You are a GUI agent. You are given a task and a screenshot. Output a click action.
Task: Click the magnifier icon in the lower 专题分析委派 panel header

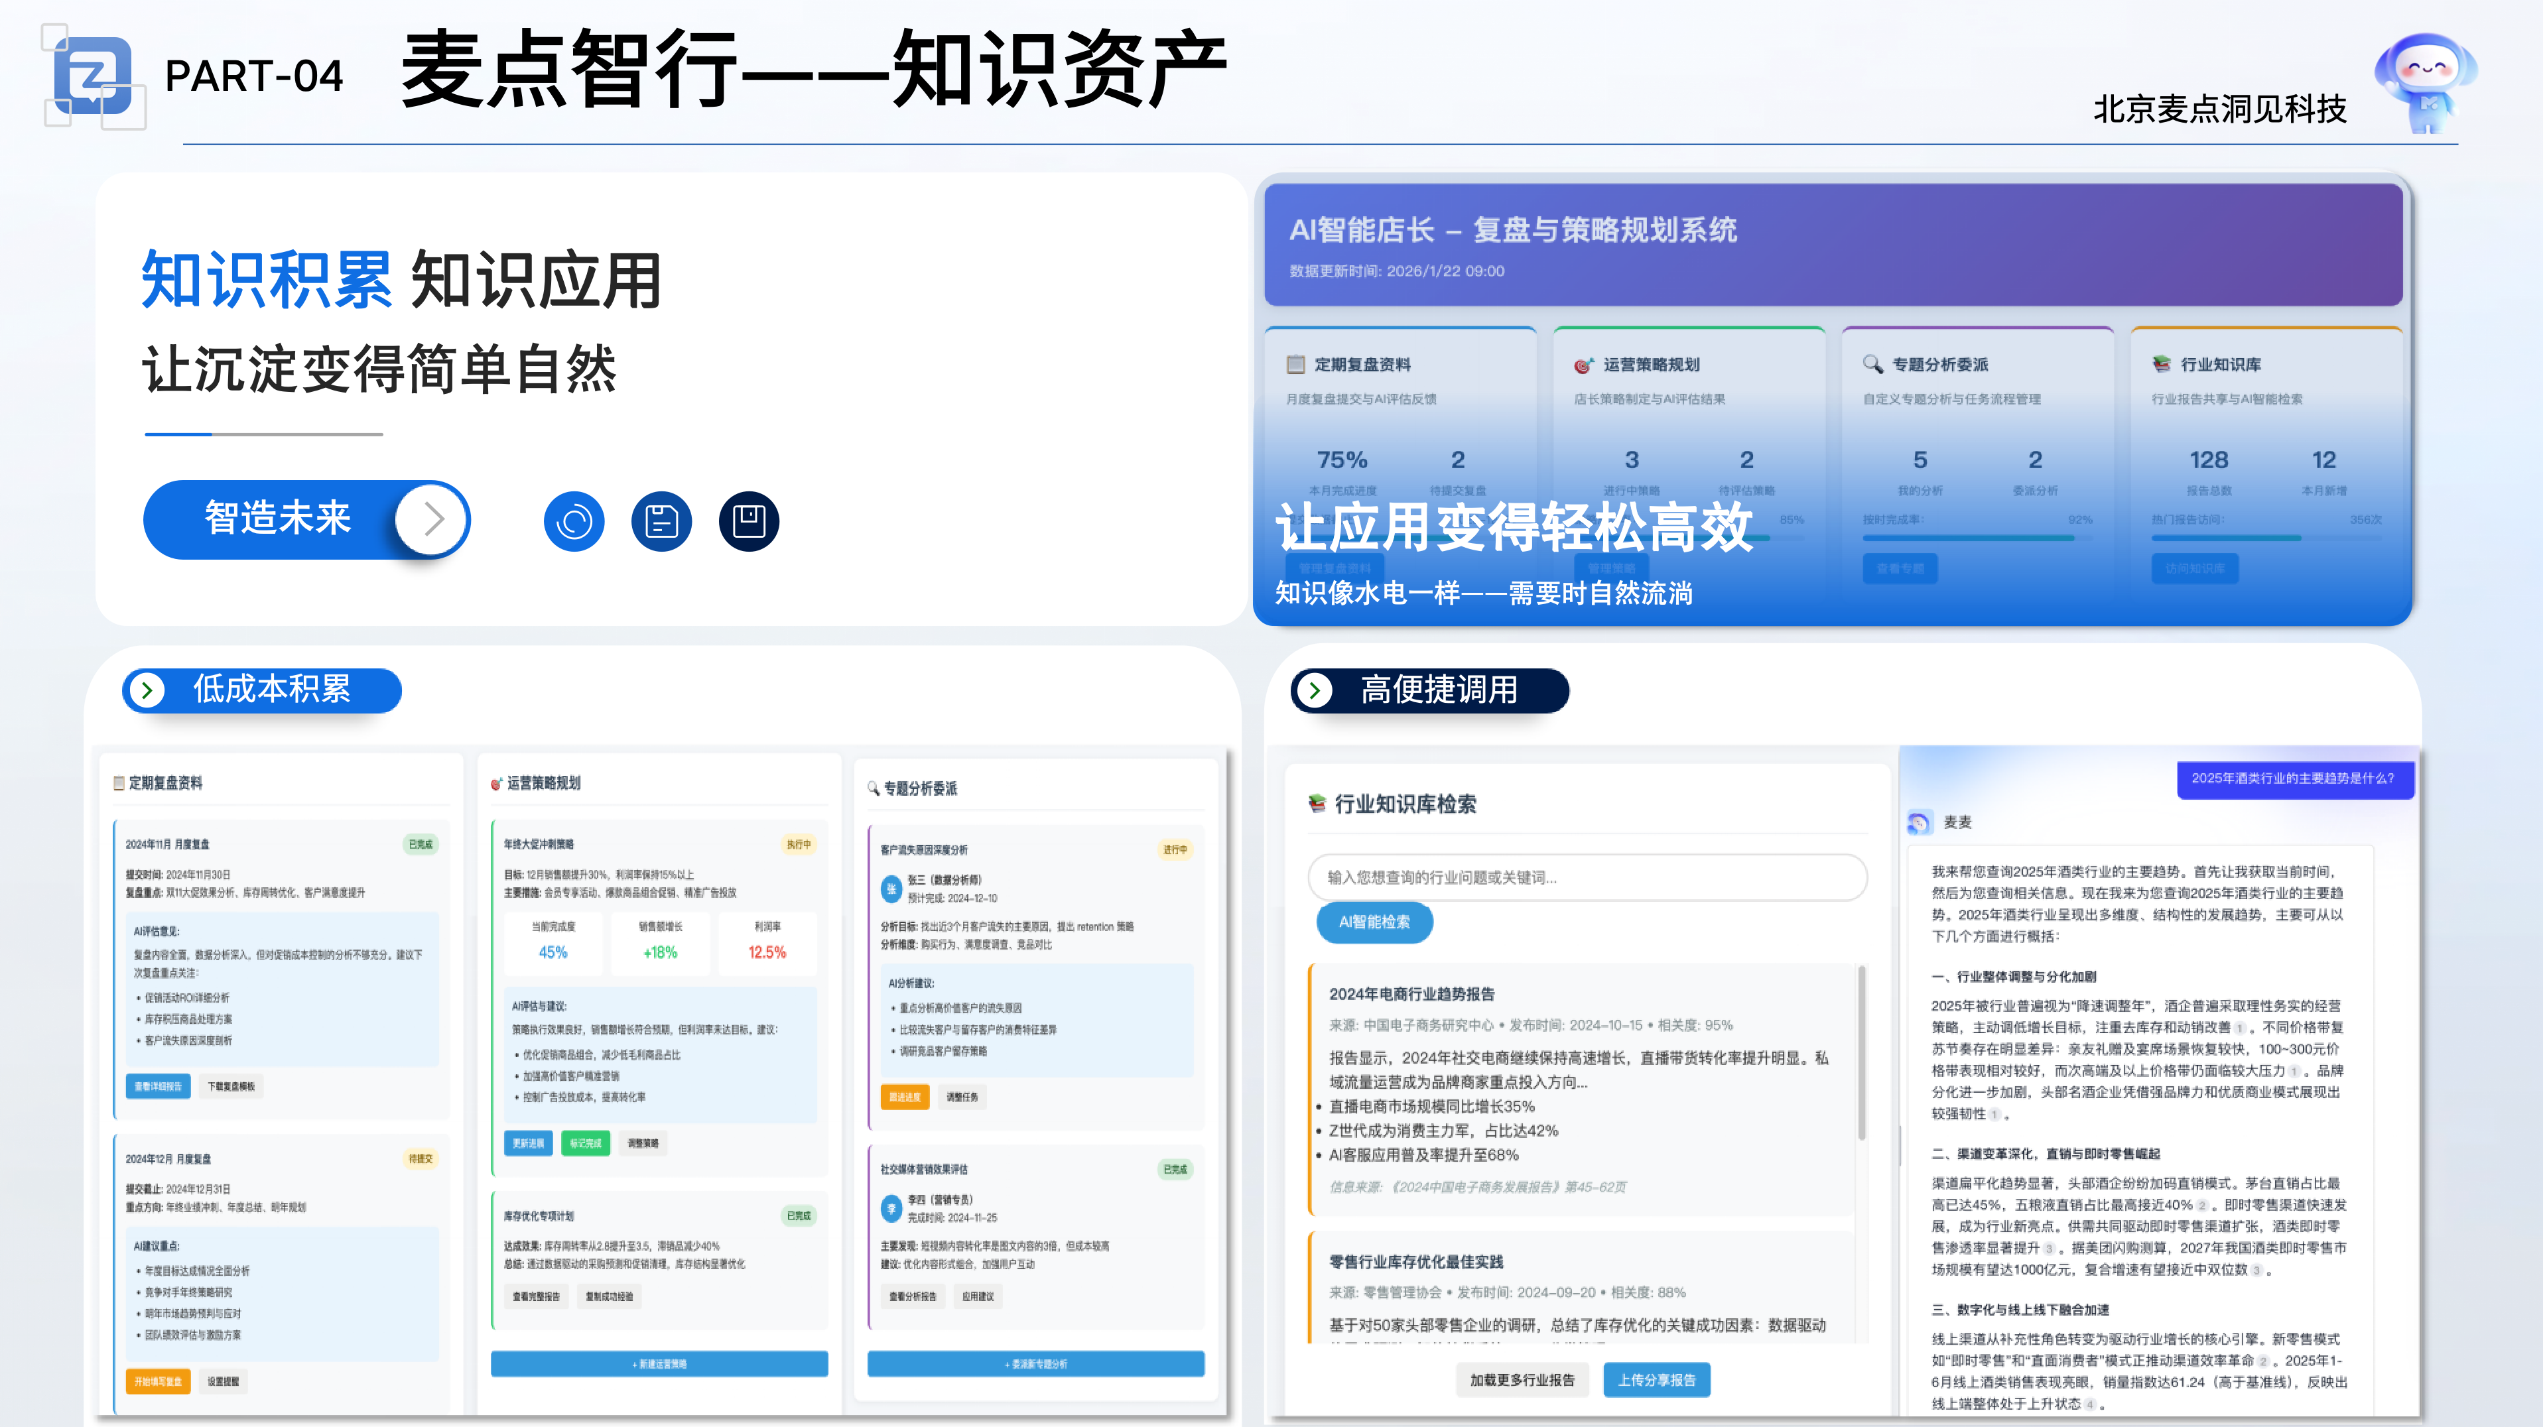(874, 788)
